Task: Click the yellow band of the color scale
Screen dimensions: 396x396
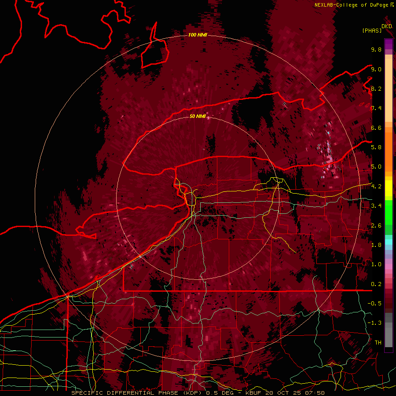Action: click(389, 188)
